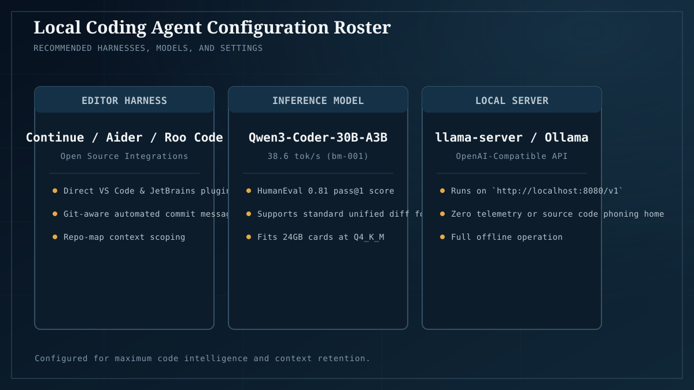Click 'Git-aware automated commit' bullet
Viewport: 694px width, 390px height.
click(140, 214)
